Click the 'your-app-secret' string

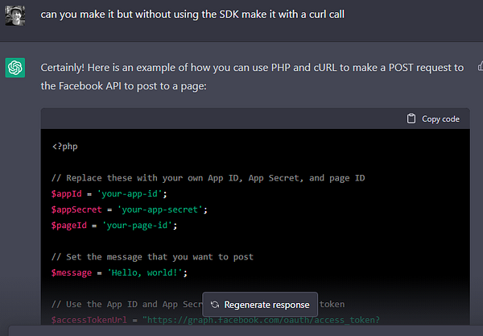point(160,209)
